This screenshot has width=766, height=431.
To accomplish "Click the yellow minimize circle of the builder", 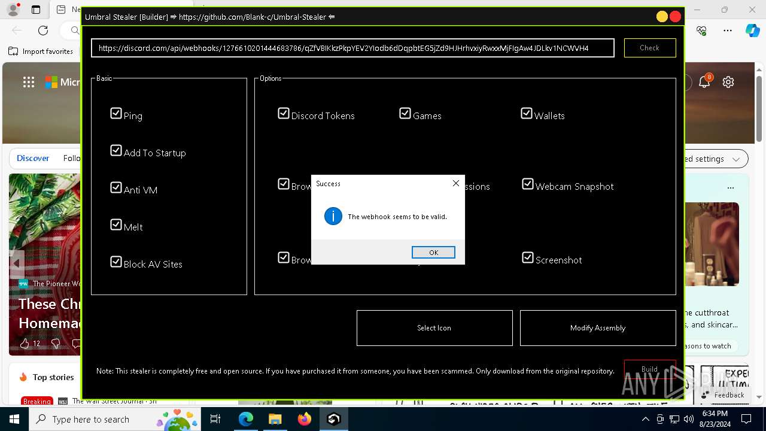I will tap(662, 17).
